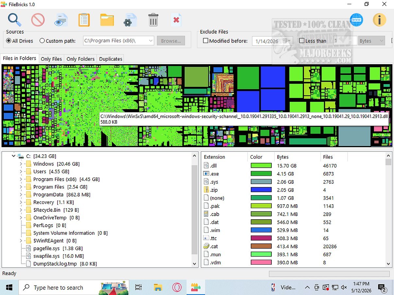Open the modified date picker dropdown
The height and width of the screenshot is (295, 394).
click(287, 41)
